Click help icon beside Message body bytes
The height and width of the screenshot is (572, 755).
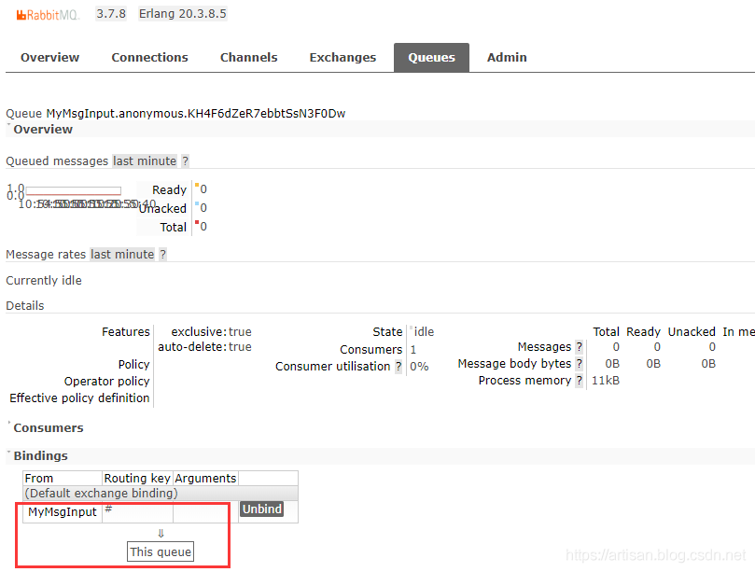580,364
